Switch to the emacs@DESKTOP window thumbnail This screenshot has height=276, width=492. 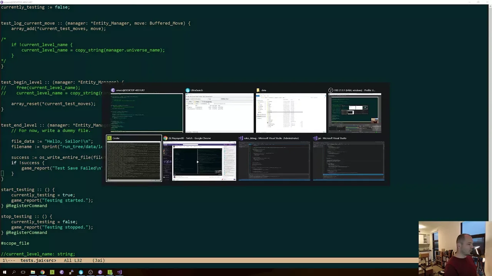(146, 112)
